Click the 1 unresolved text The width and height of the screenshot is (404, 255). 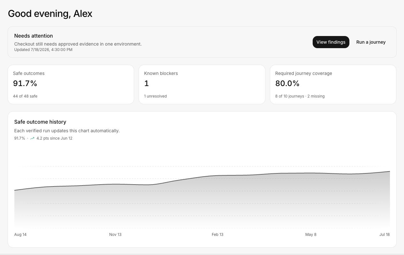click(156, 96)
